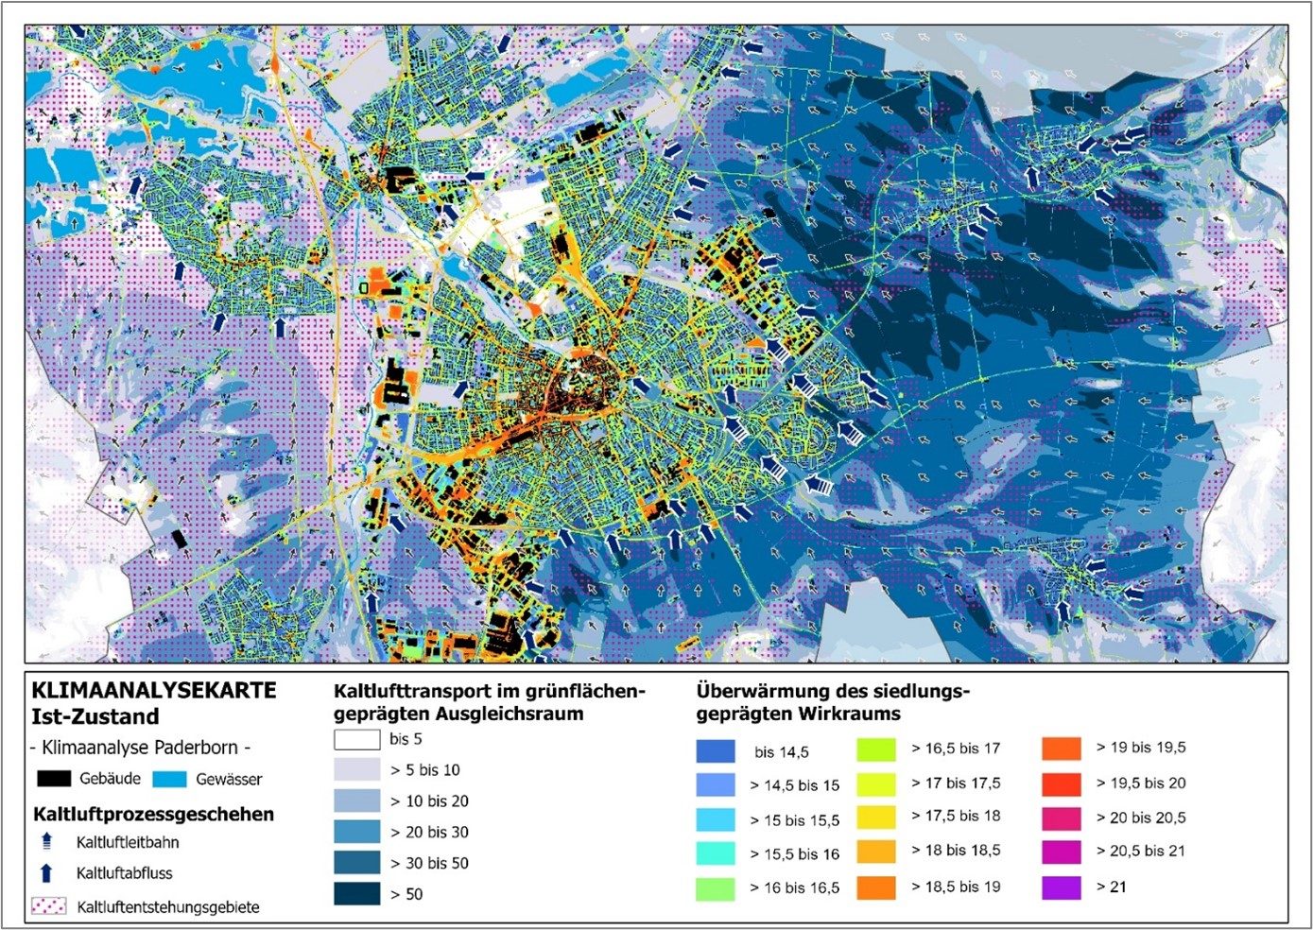Select the darkest '> 50' swatch
Image resolution: width=1313 pixels, height=930 pixels.
[356, 894]
